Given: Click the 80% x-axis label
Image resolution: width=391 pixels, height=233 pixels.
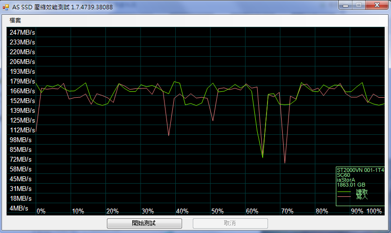Looking at the screenshot, I should click(322, 212).
